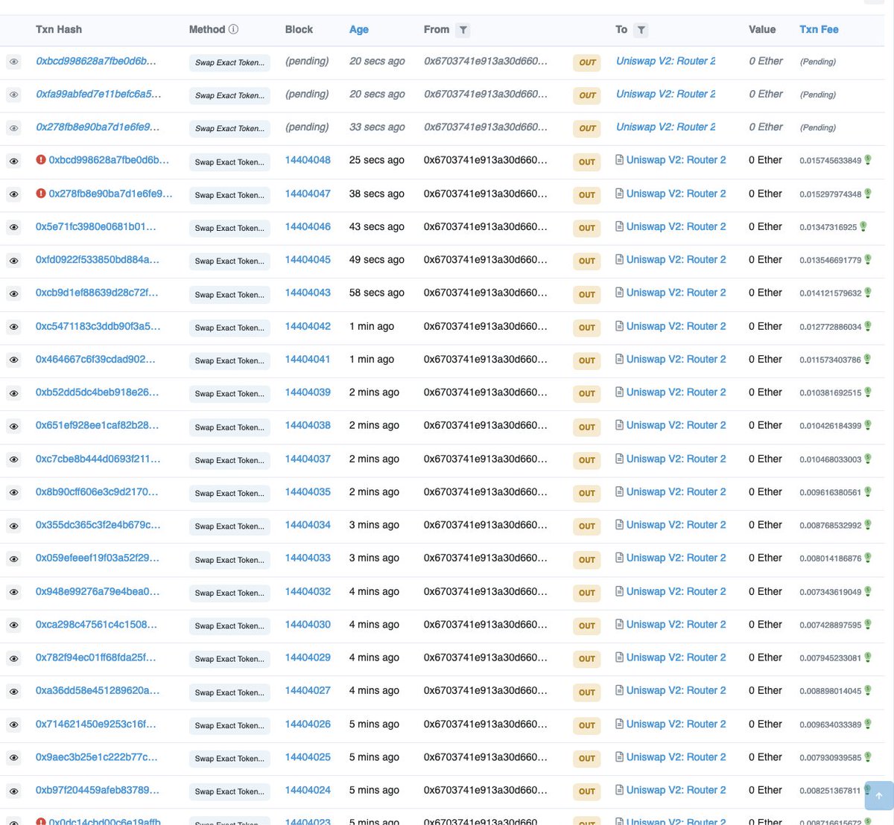Screen dimensions: 894x825
Task: Toggle the Age column date format
Action: (359, 30)
